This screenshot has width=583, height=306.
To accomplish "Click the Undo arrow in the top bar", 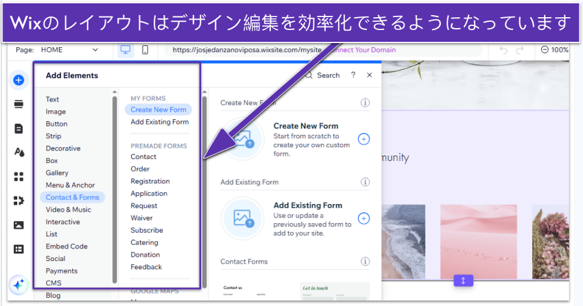I will (503, 50).
